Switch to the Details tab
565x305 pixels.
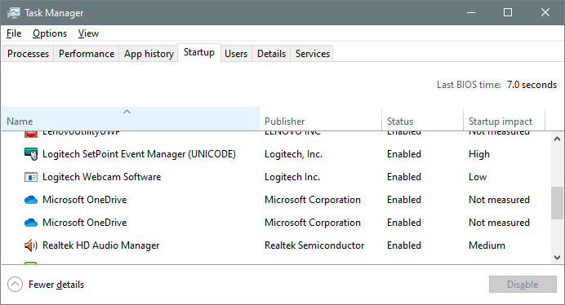pyautogui.click(x=271, y=54)
